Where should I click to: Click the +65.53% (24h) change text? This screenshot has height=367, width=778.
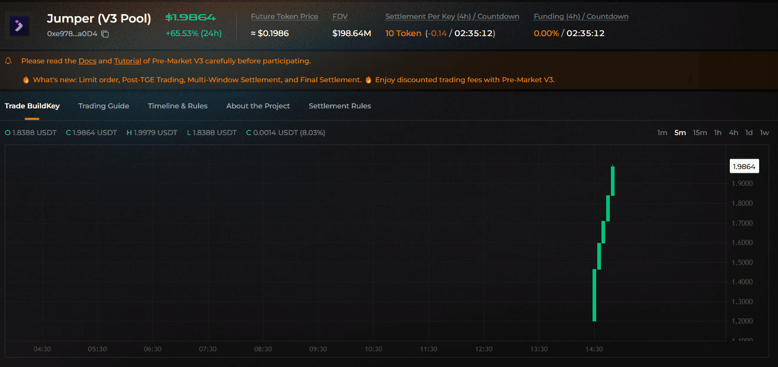[193, 34]
